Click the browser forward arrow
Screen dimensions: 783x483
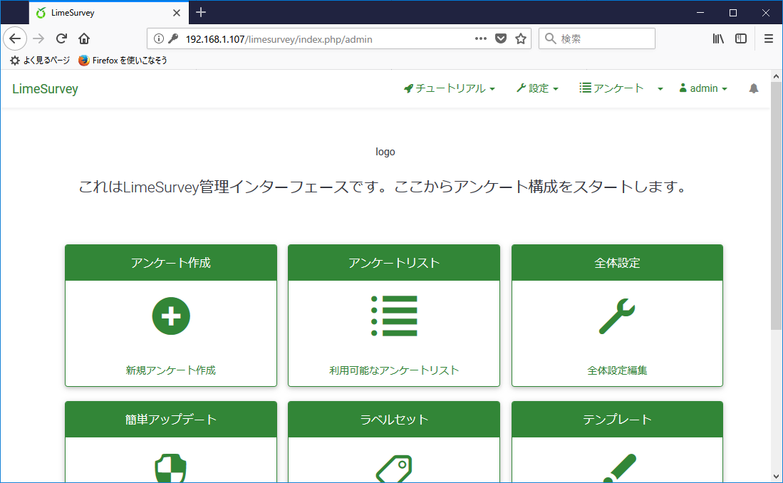point(38,38)
